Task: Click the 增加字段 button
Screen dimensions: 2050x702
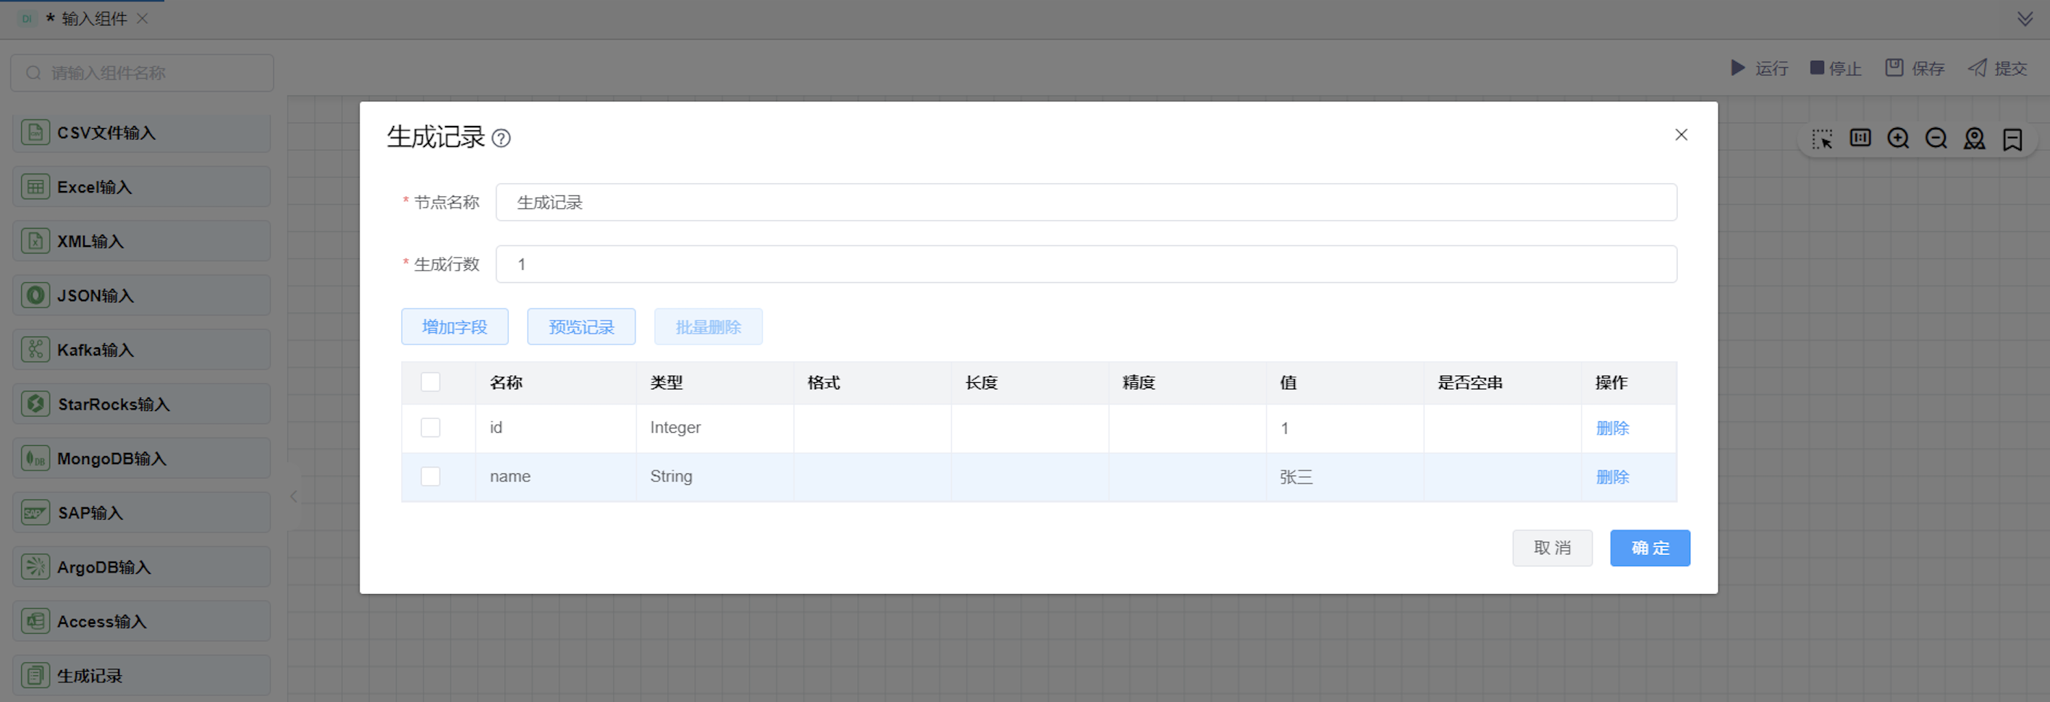Action: coord(455,326)
